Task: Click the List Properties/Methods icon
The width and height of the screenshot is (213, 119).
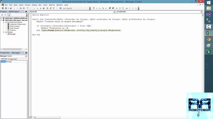Action: [x=94, y=8]
